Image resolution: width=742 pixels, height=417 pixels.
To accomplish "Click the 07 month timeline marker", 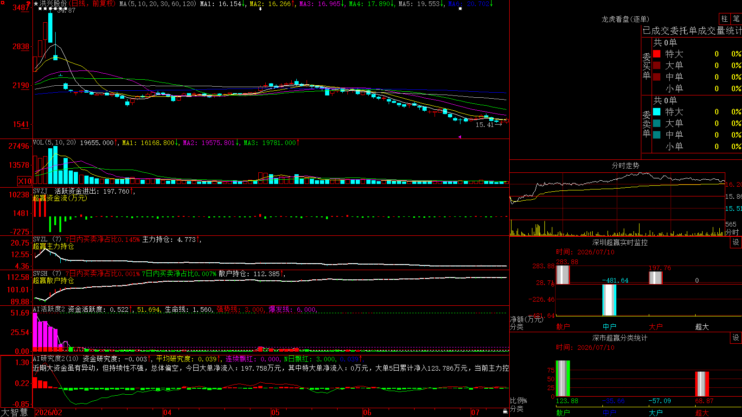I will [x=475, y=412].
